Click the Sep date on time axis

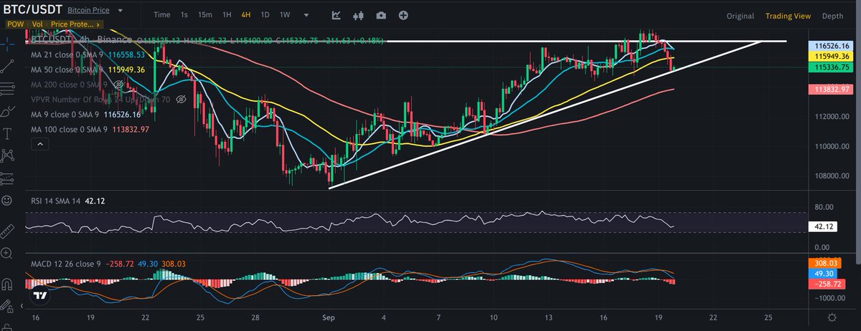[x=329, y=316]
